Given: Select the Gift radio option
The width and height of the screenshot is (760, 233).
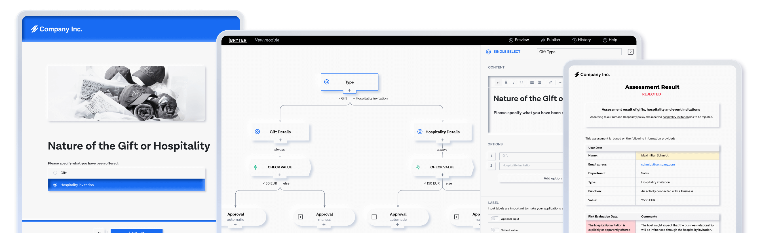Looking at the screenshot, I should pos(55,173).
